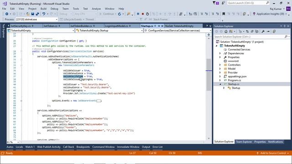Close the Startup.cs tab
The height and width of the screenshot is (164, 292).
tap(162, 26)
